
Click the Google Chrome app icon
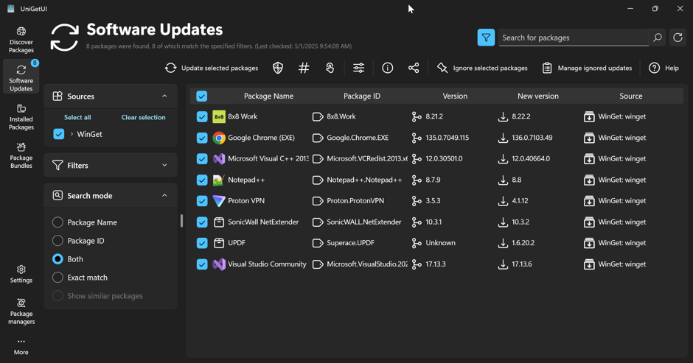pyautogui.click(x=219, y=138)
